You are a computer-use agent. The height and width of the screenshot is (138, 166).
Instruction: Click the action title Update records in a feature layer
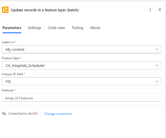[45, 10]
